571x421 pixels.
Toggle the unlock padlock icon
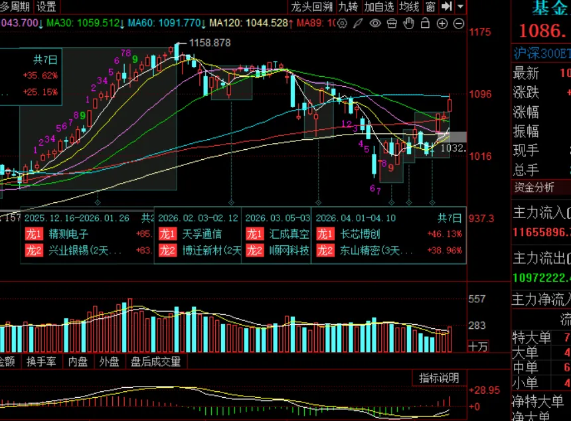pyautogui.click(x=425, y=23)
